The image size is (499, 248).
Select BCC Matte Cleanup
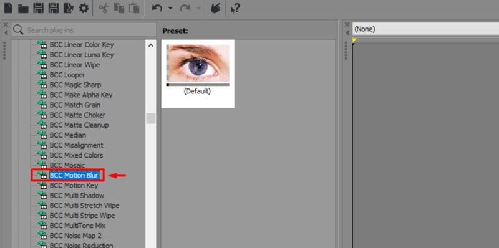[x=79, y=125]
